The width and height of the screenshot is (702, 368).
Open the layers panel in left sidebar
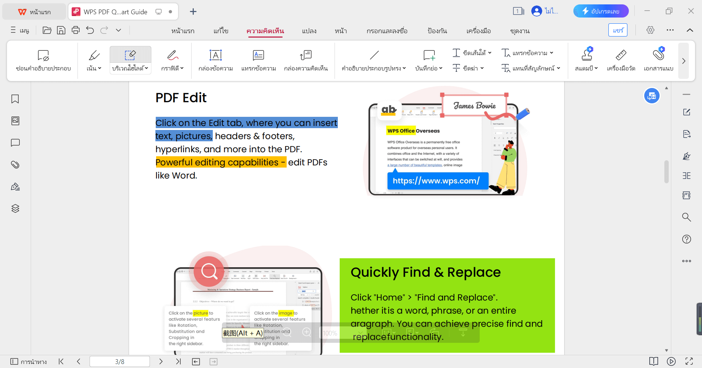tap(15, 208)
